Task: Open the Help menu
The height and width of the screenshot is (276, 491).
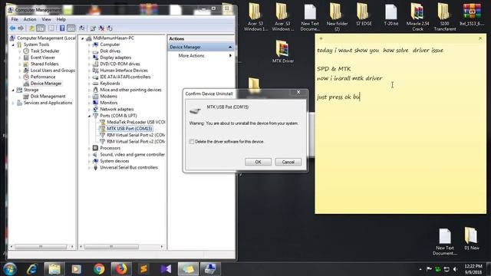Action: point(61,19)
